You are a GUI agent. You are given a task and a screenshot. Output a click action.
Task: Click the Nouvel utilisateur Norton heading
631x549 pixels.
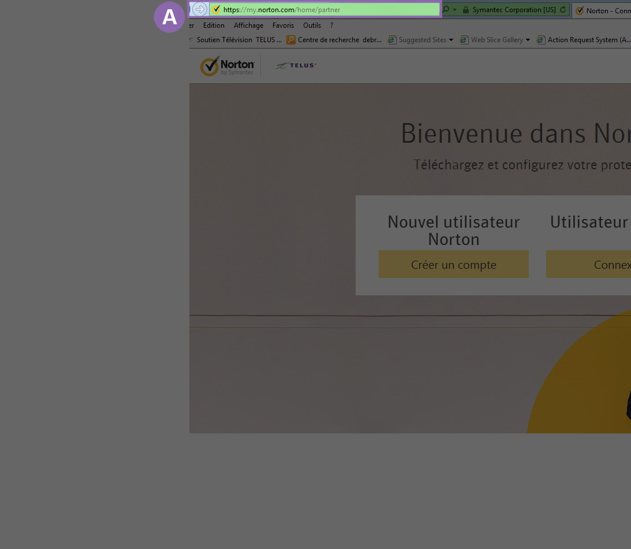coord(454,231)
